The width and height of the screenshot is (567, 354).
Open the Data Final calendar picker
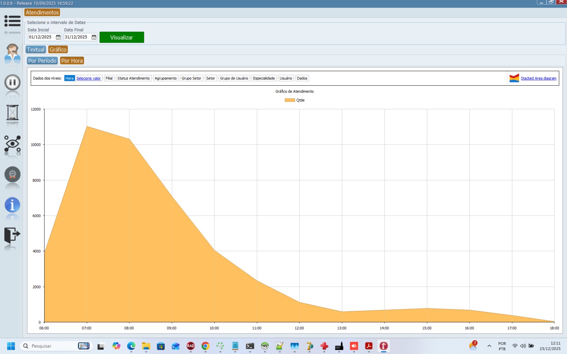coord(94,37)
